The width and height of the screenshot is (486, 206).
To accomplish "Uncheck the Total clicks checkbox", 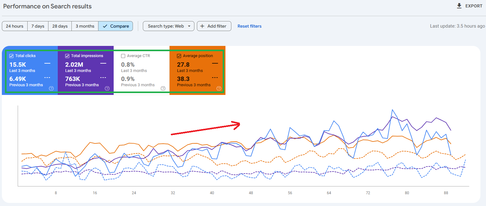I will [11, 56].
